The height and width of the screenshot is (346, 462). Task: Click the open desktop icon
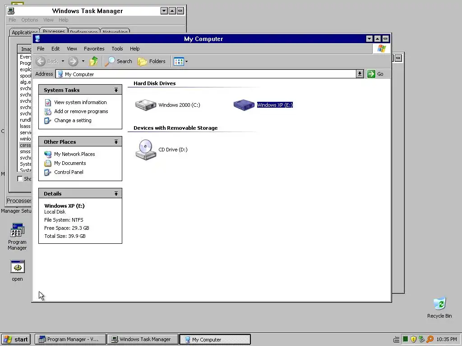(x=18, y=271)
